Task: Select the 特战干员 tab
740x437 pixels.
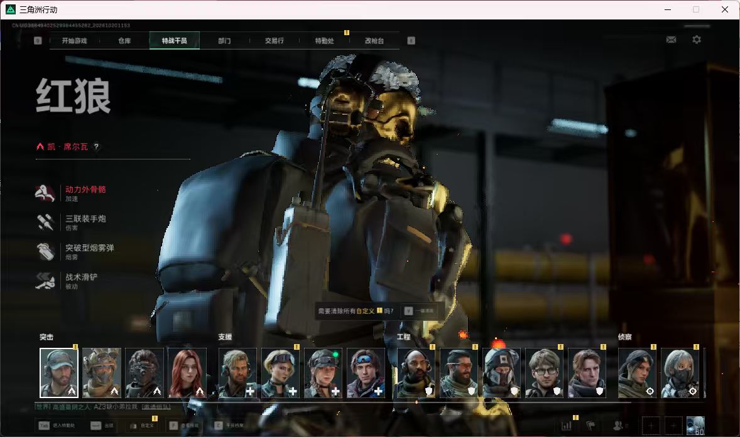Action: pyautogui.click(x=174, y=41)
